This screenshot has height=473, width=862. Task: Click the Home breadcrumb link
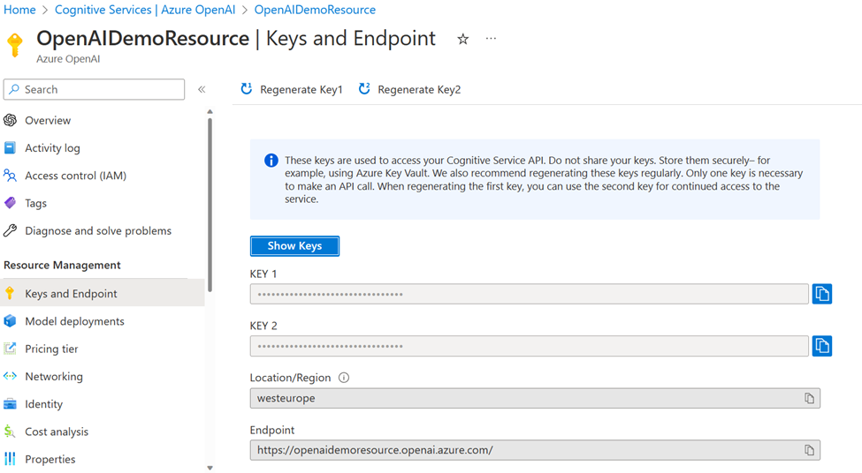[x=19, y=10]
